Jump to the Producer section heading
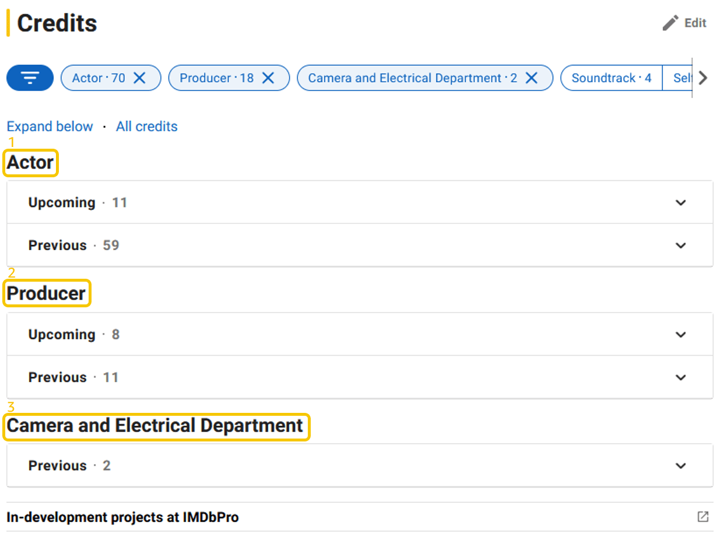Viewport: 720px width, 547px height. click(x=47, y=293)
